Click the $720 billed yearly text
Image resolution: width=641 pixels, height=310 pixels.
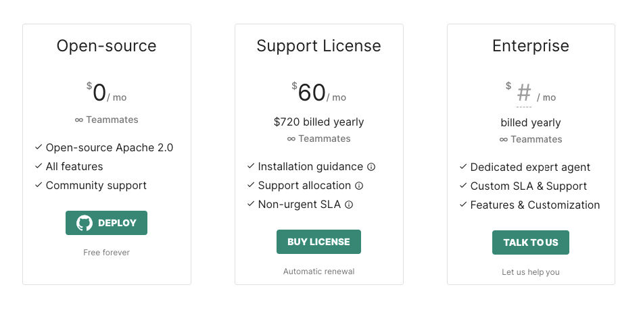319,122
